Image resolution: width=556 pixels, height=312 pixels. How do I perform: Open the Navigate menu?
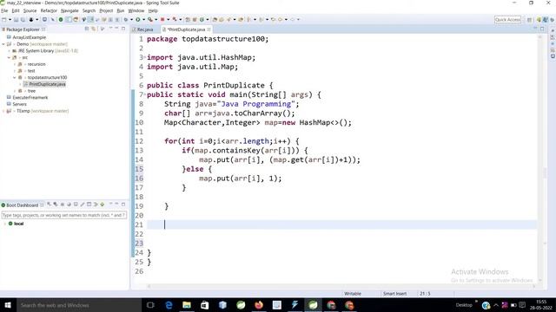(69, 10)
